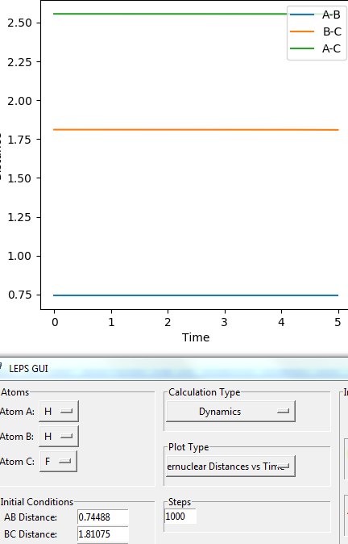Click the 2.00 y-axis tick label
The image size is (348, 544).
point(20,101)
